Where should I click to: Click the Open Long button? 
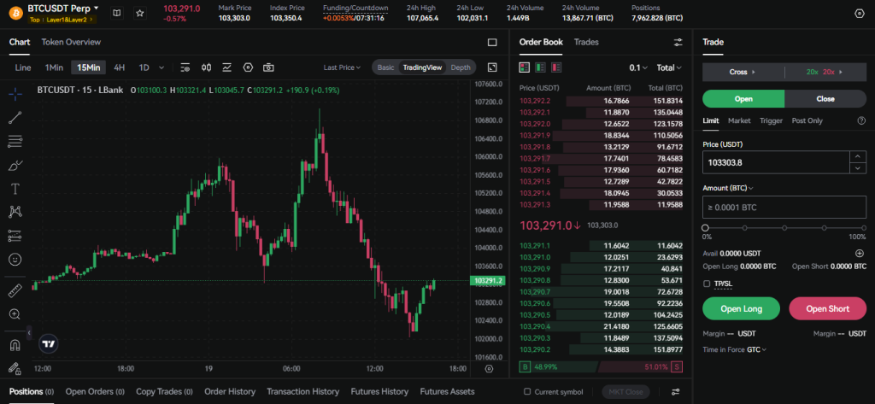tap(741, 308)
